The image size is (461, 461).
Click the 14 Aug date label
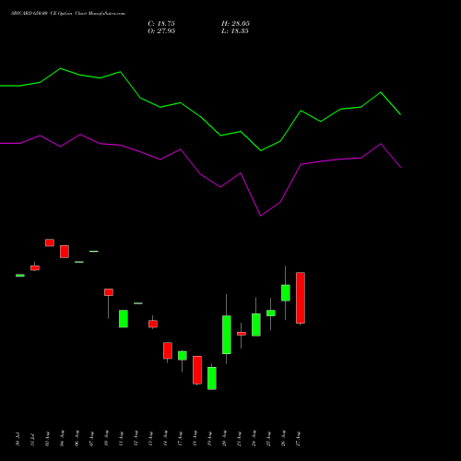[165, 439]
